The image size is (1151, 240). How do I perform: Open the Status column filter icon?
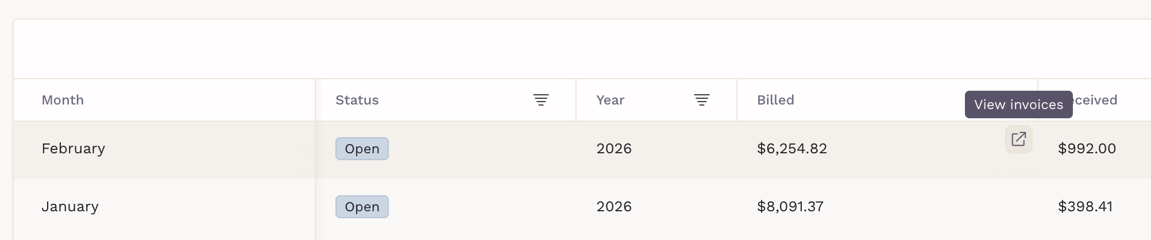click(x=540, y=100)
